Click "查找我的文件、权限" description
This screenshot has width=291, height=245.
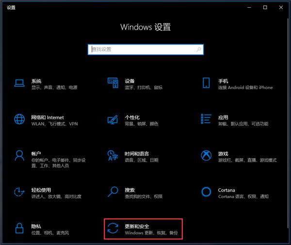tap(144, 196)
